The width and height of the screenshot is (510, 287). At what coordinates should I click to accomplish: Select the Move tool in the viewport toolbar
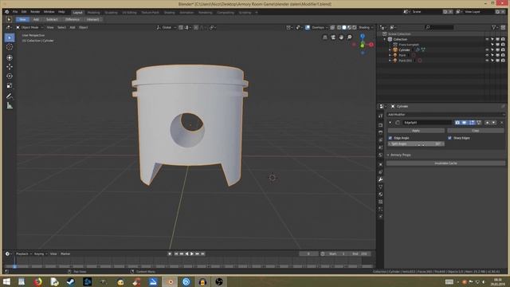[10, 67]
